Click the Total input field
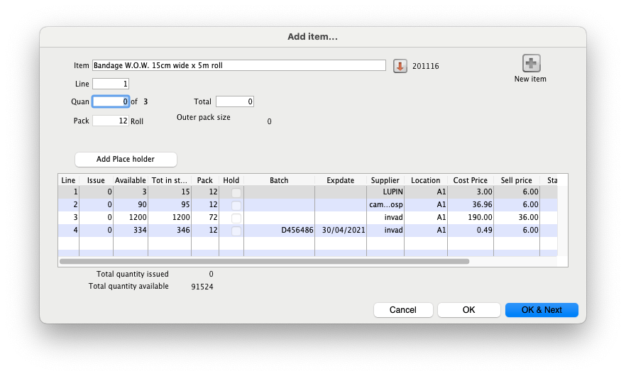The height and width of the screenshot is (376, 626). [x=234, y=101]
